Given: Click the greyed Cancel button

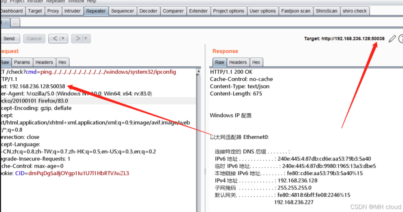Looking at the screenshot, I should (x=34, y=39).
